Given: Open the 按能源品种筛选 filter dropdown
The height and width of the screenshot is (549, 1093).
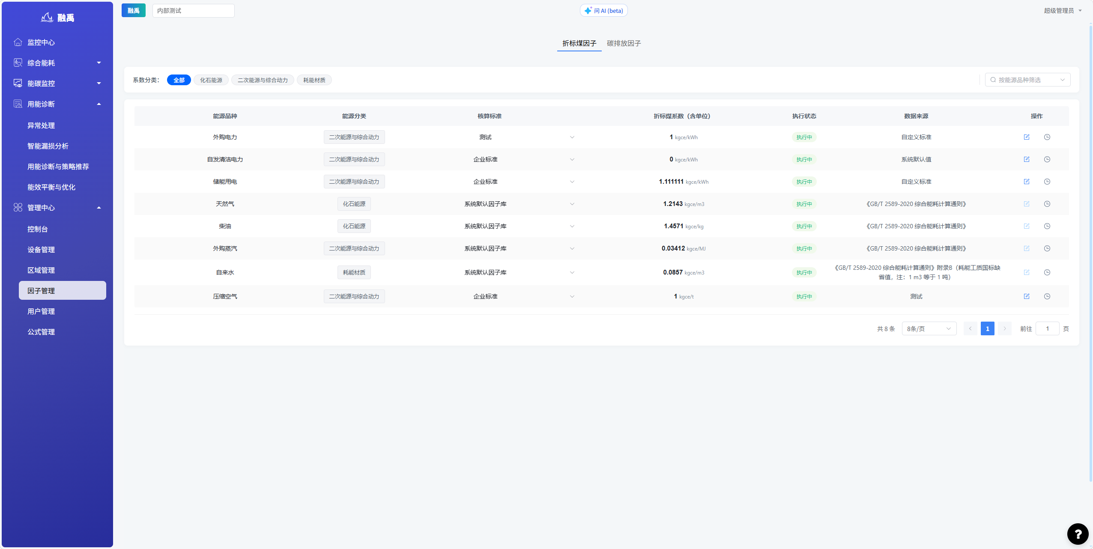Looking at the screenshot, I should (x=1027, y=80).
